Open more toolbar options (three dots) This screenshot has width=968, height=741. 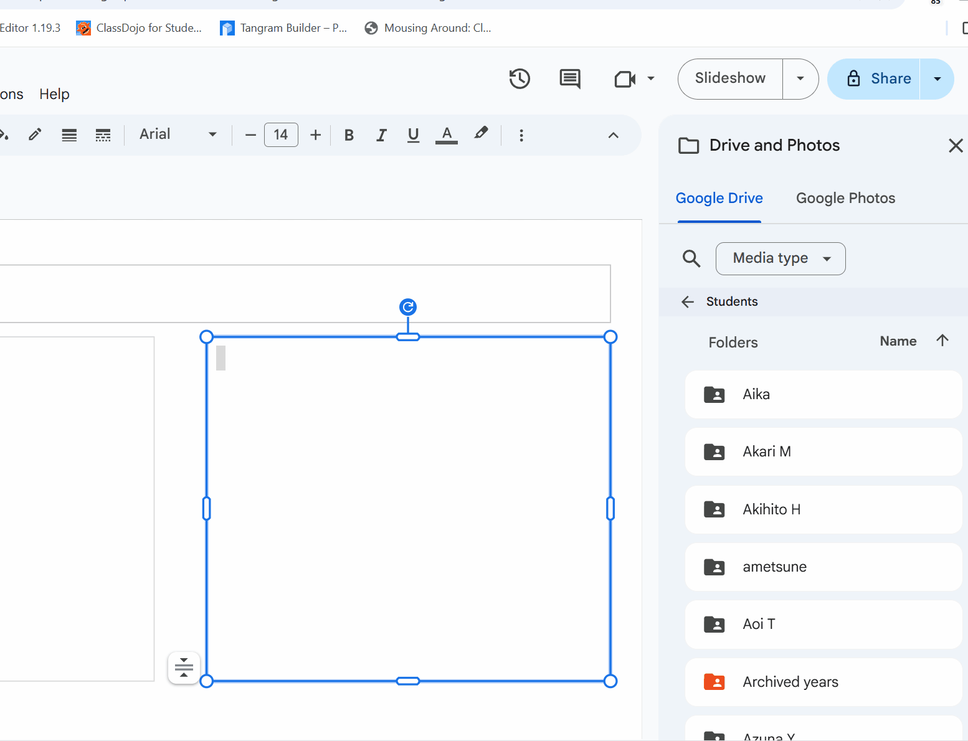[x=521, y=135]
